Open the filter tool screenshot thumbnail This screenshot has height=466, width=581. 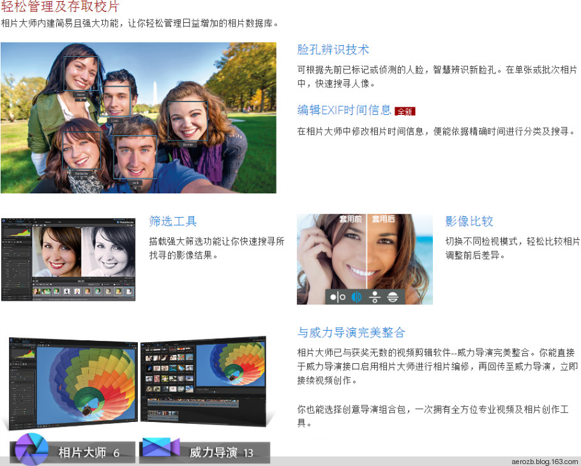(68, 259)
